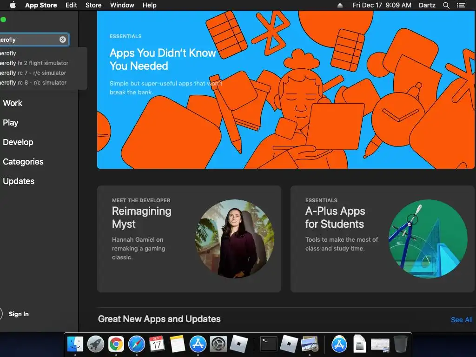Viewport: 476px width, 357px height.
Task: Click App Store icon next to Trash
Action: point(339,344)
